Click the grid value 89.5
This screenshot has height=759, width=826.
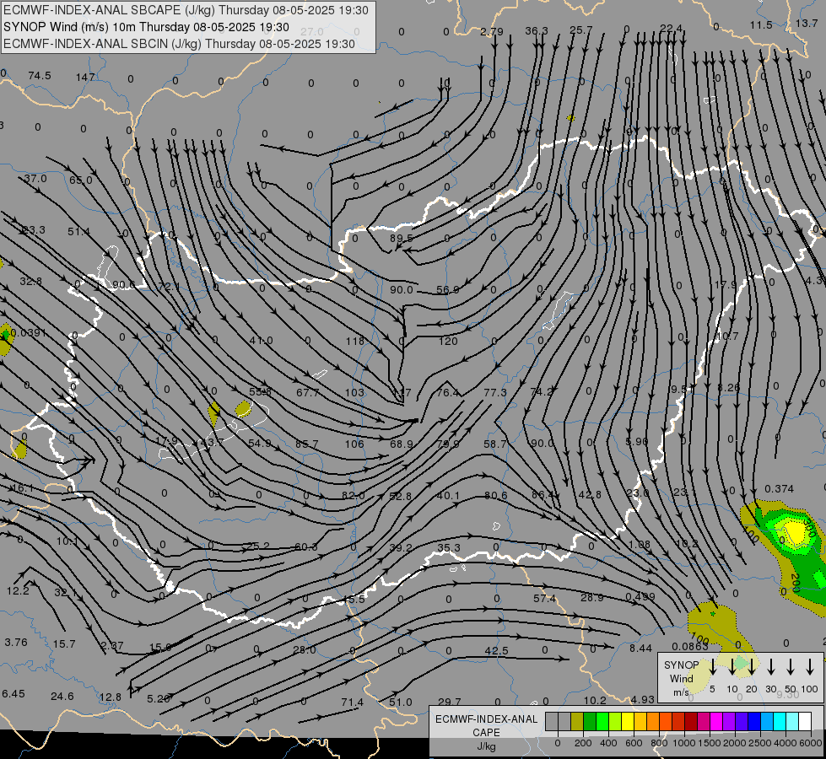point(402,238)
